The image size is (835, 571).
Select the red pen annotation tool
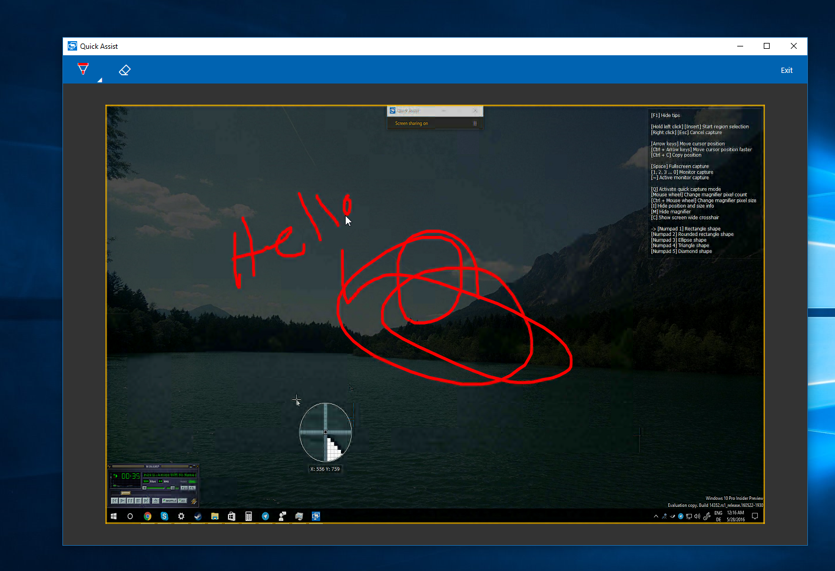83,69
